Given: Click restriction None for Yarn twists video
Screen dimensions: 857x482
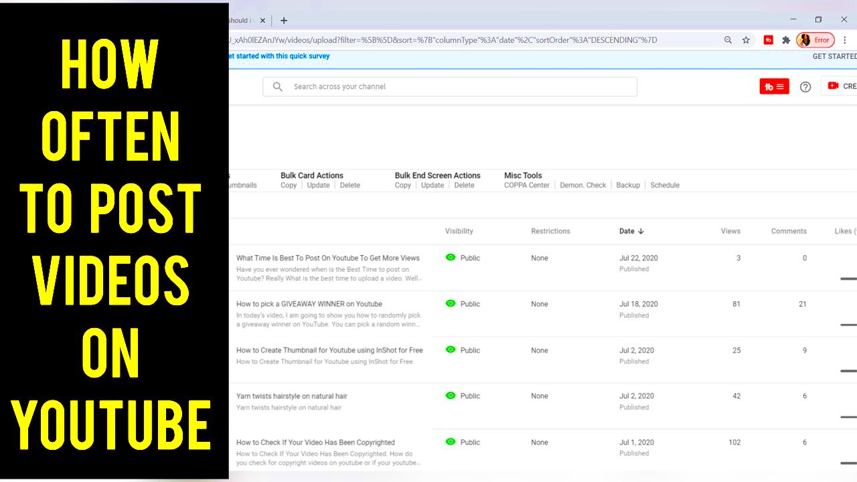Looking at the screenshot, I should (540, 396).
